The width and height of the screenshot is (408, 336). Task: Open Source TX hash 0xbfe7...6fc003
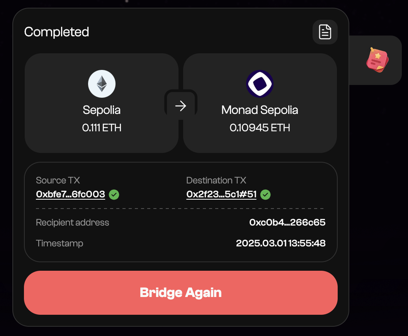click(70, 194)
